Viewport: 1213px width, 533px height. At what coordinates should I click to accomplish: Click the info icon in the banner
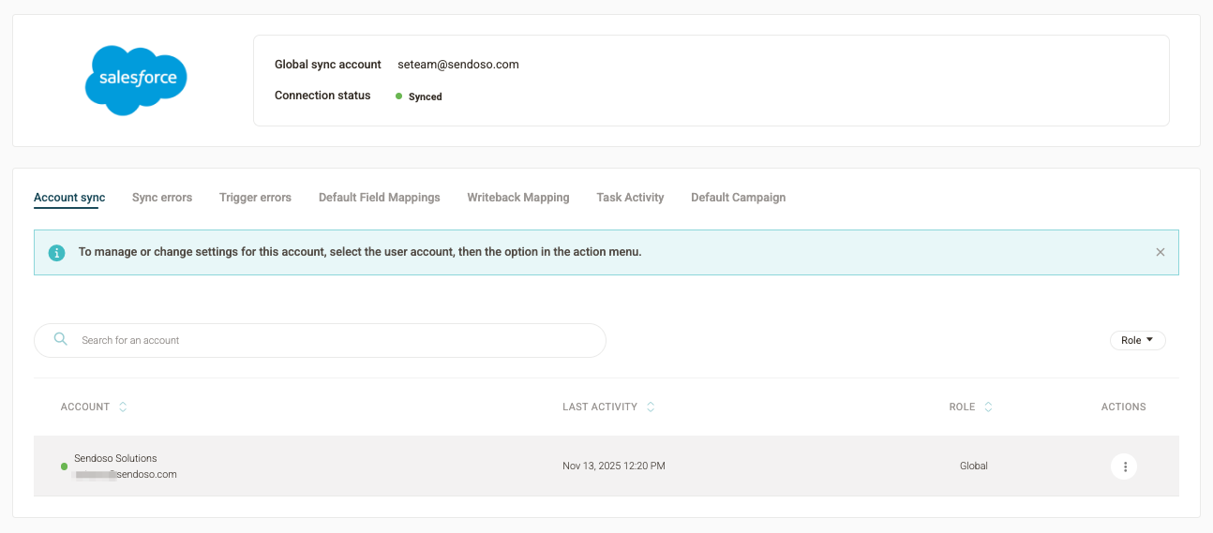click(57, 253)
